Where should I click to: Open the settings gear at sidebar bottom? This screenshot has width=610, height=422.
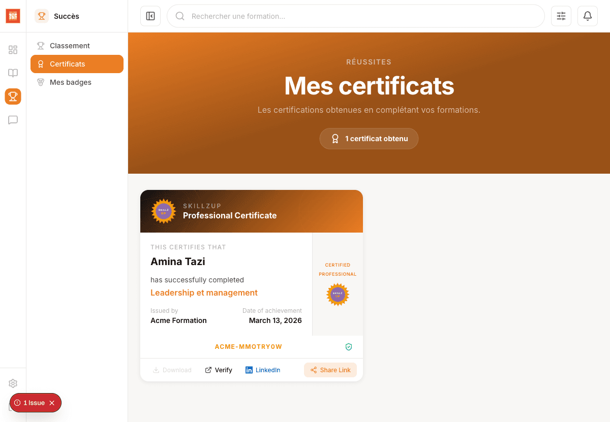[x=13, y=383]
